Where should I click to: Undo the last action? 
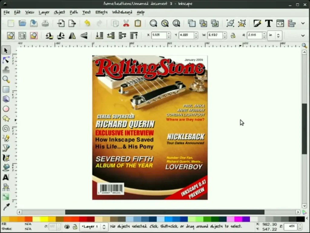click(87, 23)
